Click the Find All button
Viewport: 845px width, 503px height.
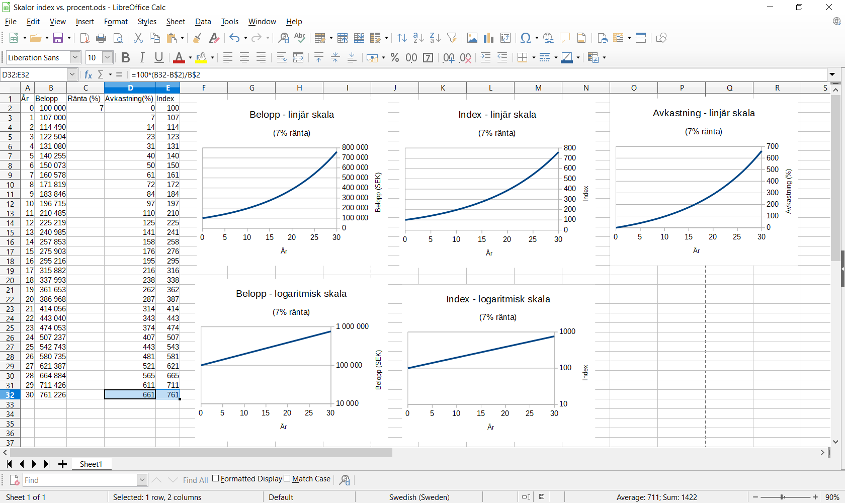click(195, 480)
